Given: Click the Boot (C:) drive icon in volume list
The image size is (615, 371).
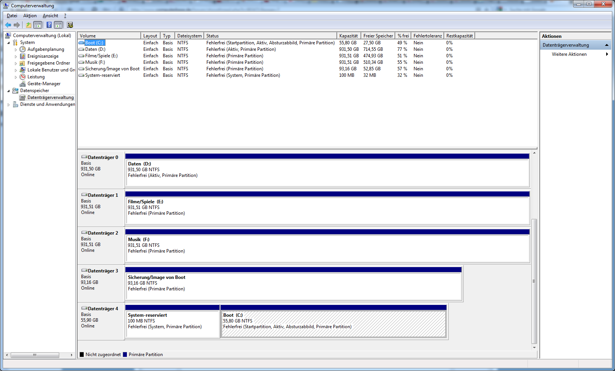Looking at the screenshot, I should tap(81, 43).
